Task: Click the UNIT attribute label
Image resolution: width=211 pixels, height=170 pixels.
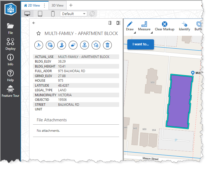Action: (39, 109)
